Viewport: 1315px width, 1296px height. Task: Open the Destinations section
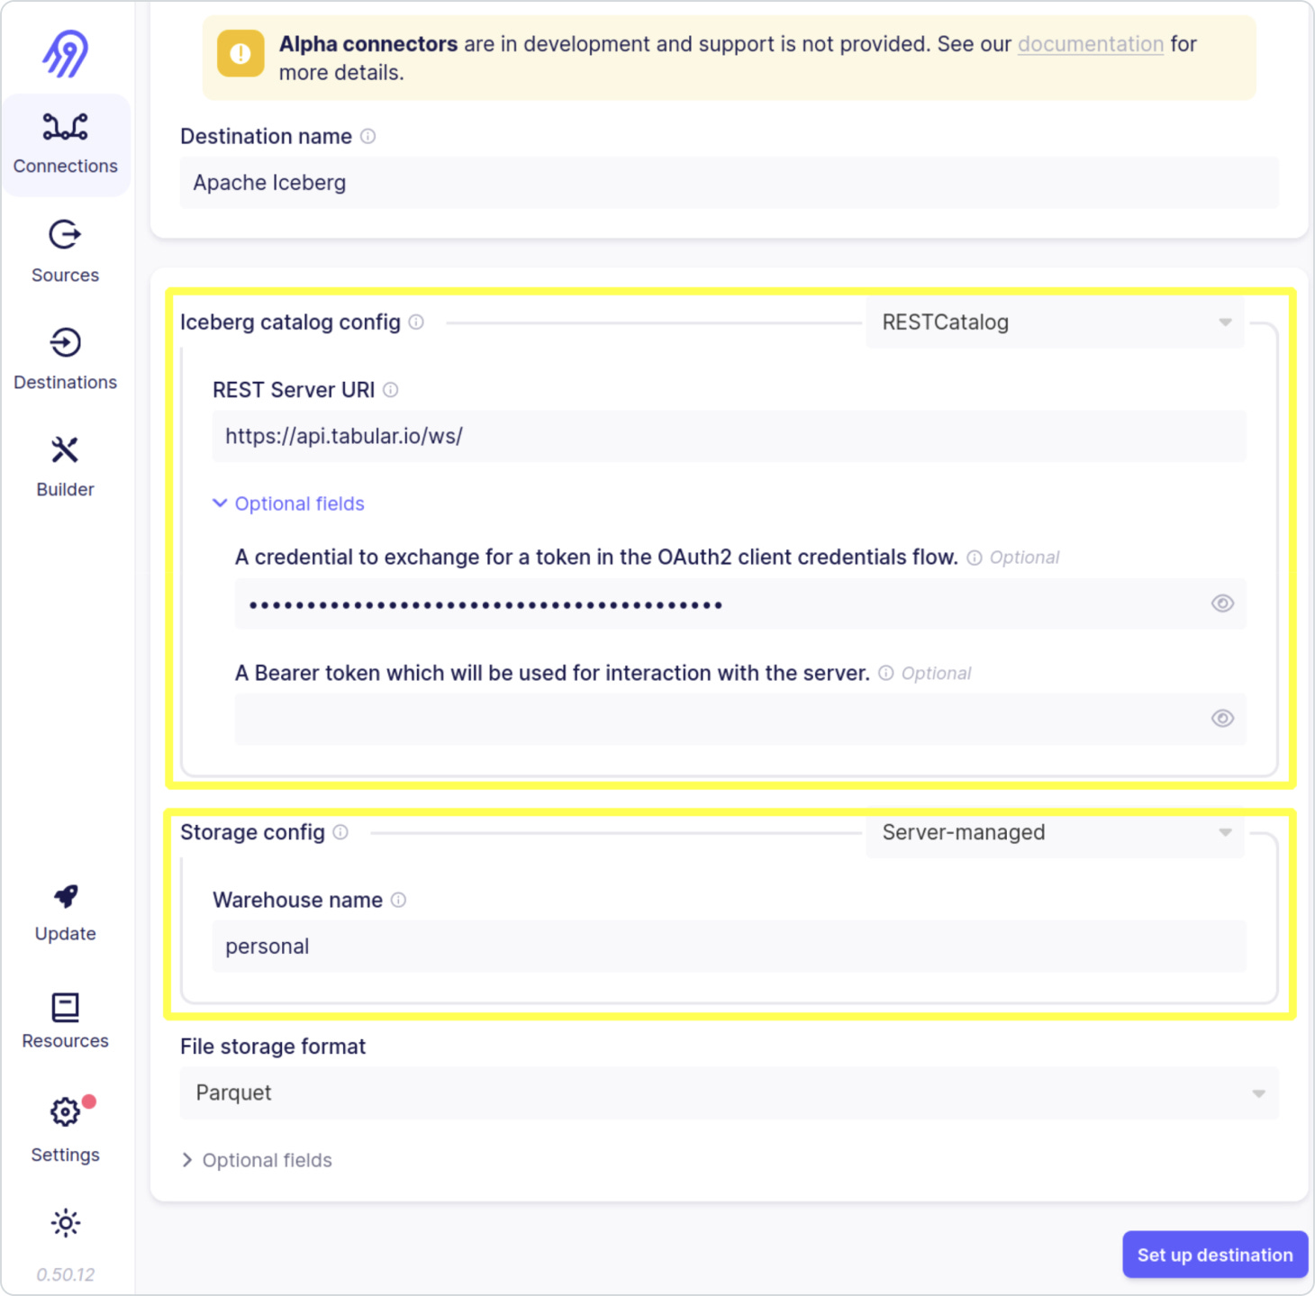tap(66, 359)
